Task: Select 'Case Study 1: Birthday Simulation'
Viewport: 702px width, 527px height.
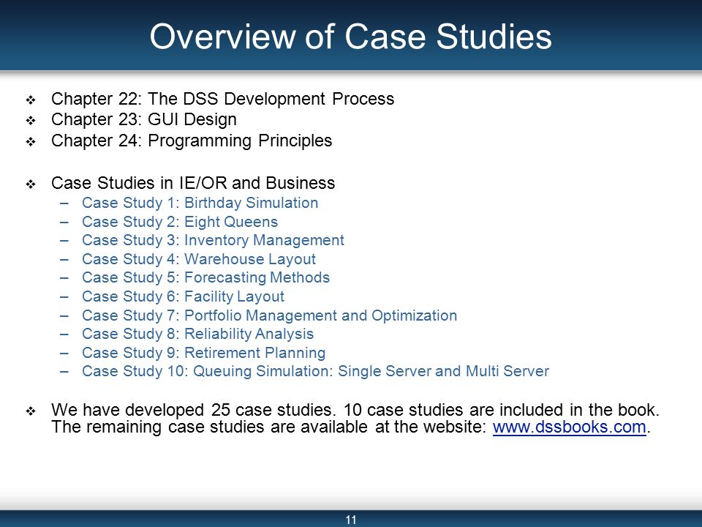Action: [200, 203]
